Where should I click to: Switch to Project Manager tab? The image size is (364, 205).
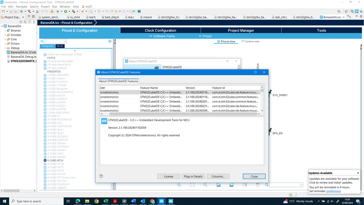pyautogui.click(x=241, y=30)
